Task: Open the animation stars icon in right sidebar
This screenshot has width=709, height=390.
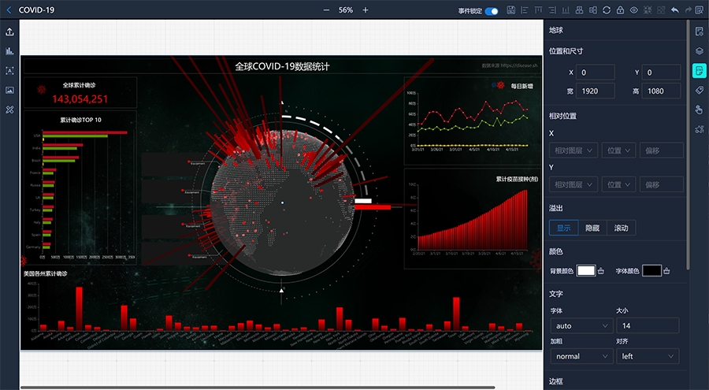Action: 700,129
